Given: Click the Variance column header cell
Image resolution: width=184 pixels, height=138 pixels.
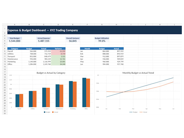Looking at the screenshot, I should (58, 49).
